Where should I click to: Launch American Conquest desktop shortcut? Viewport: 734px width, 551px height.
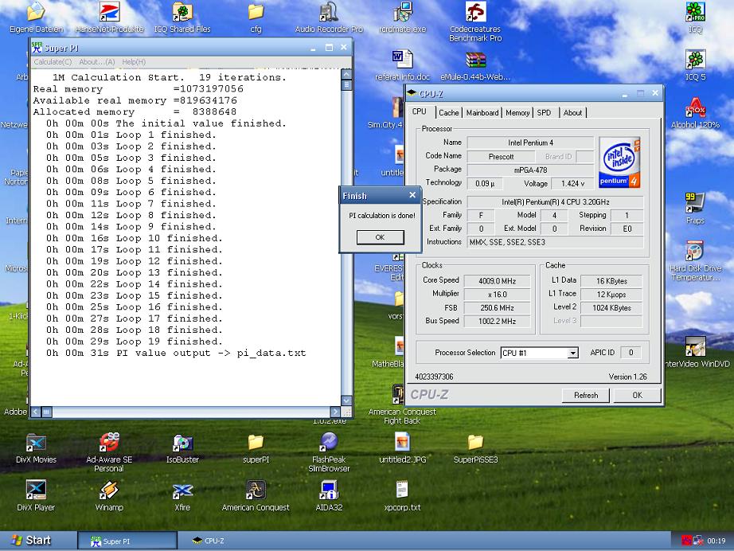256,495
